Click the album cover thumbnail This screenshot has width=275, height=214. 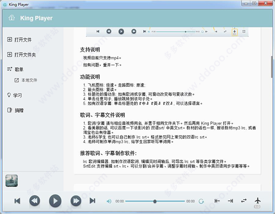pos(11,181)
